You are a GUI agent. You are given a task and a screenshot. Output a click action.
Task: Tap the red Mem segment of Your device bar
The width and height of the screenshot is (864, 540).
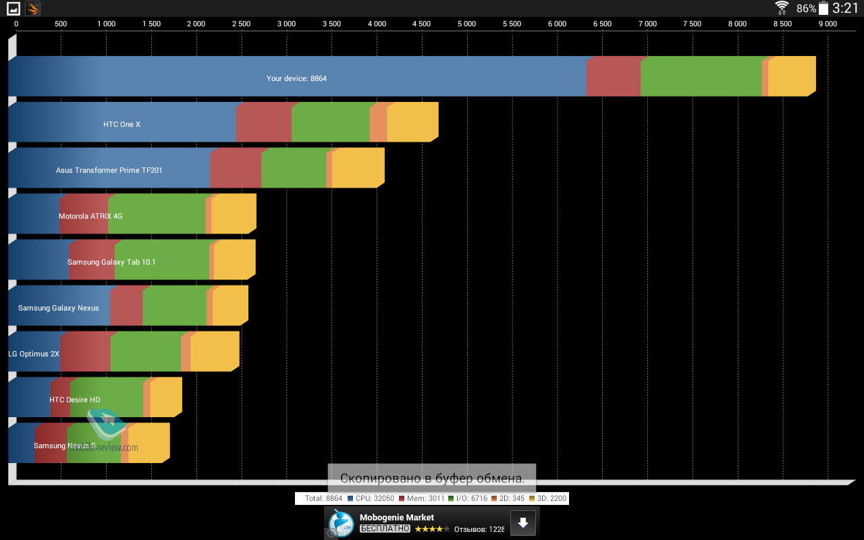(x=613, y=77)
